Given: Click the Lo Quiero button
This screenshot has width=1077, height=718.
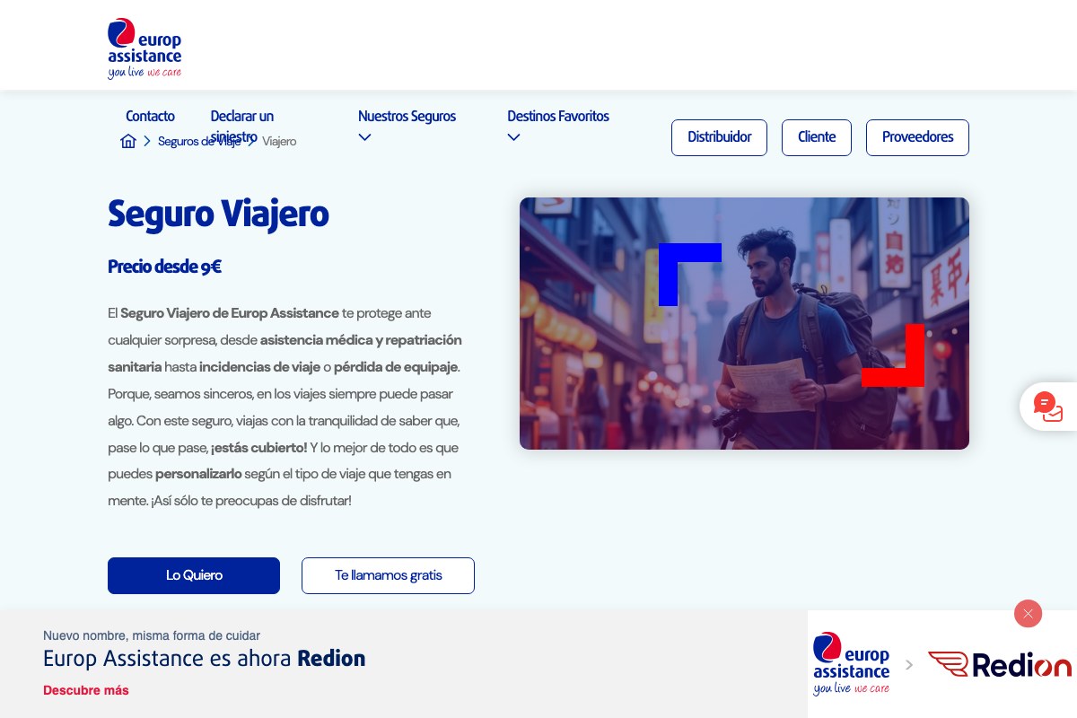Looking at the screenshot, I should coord(194,575).
